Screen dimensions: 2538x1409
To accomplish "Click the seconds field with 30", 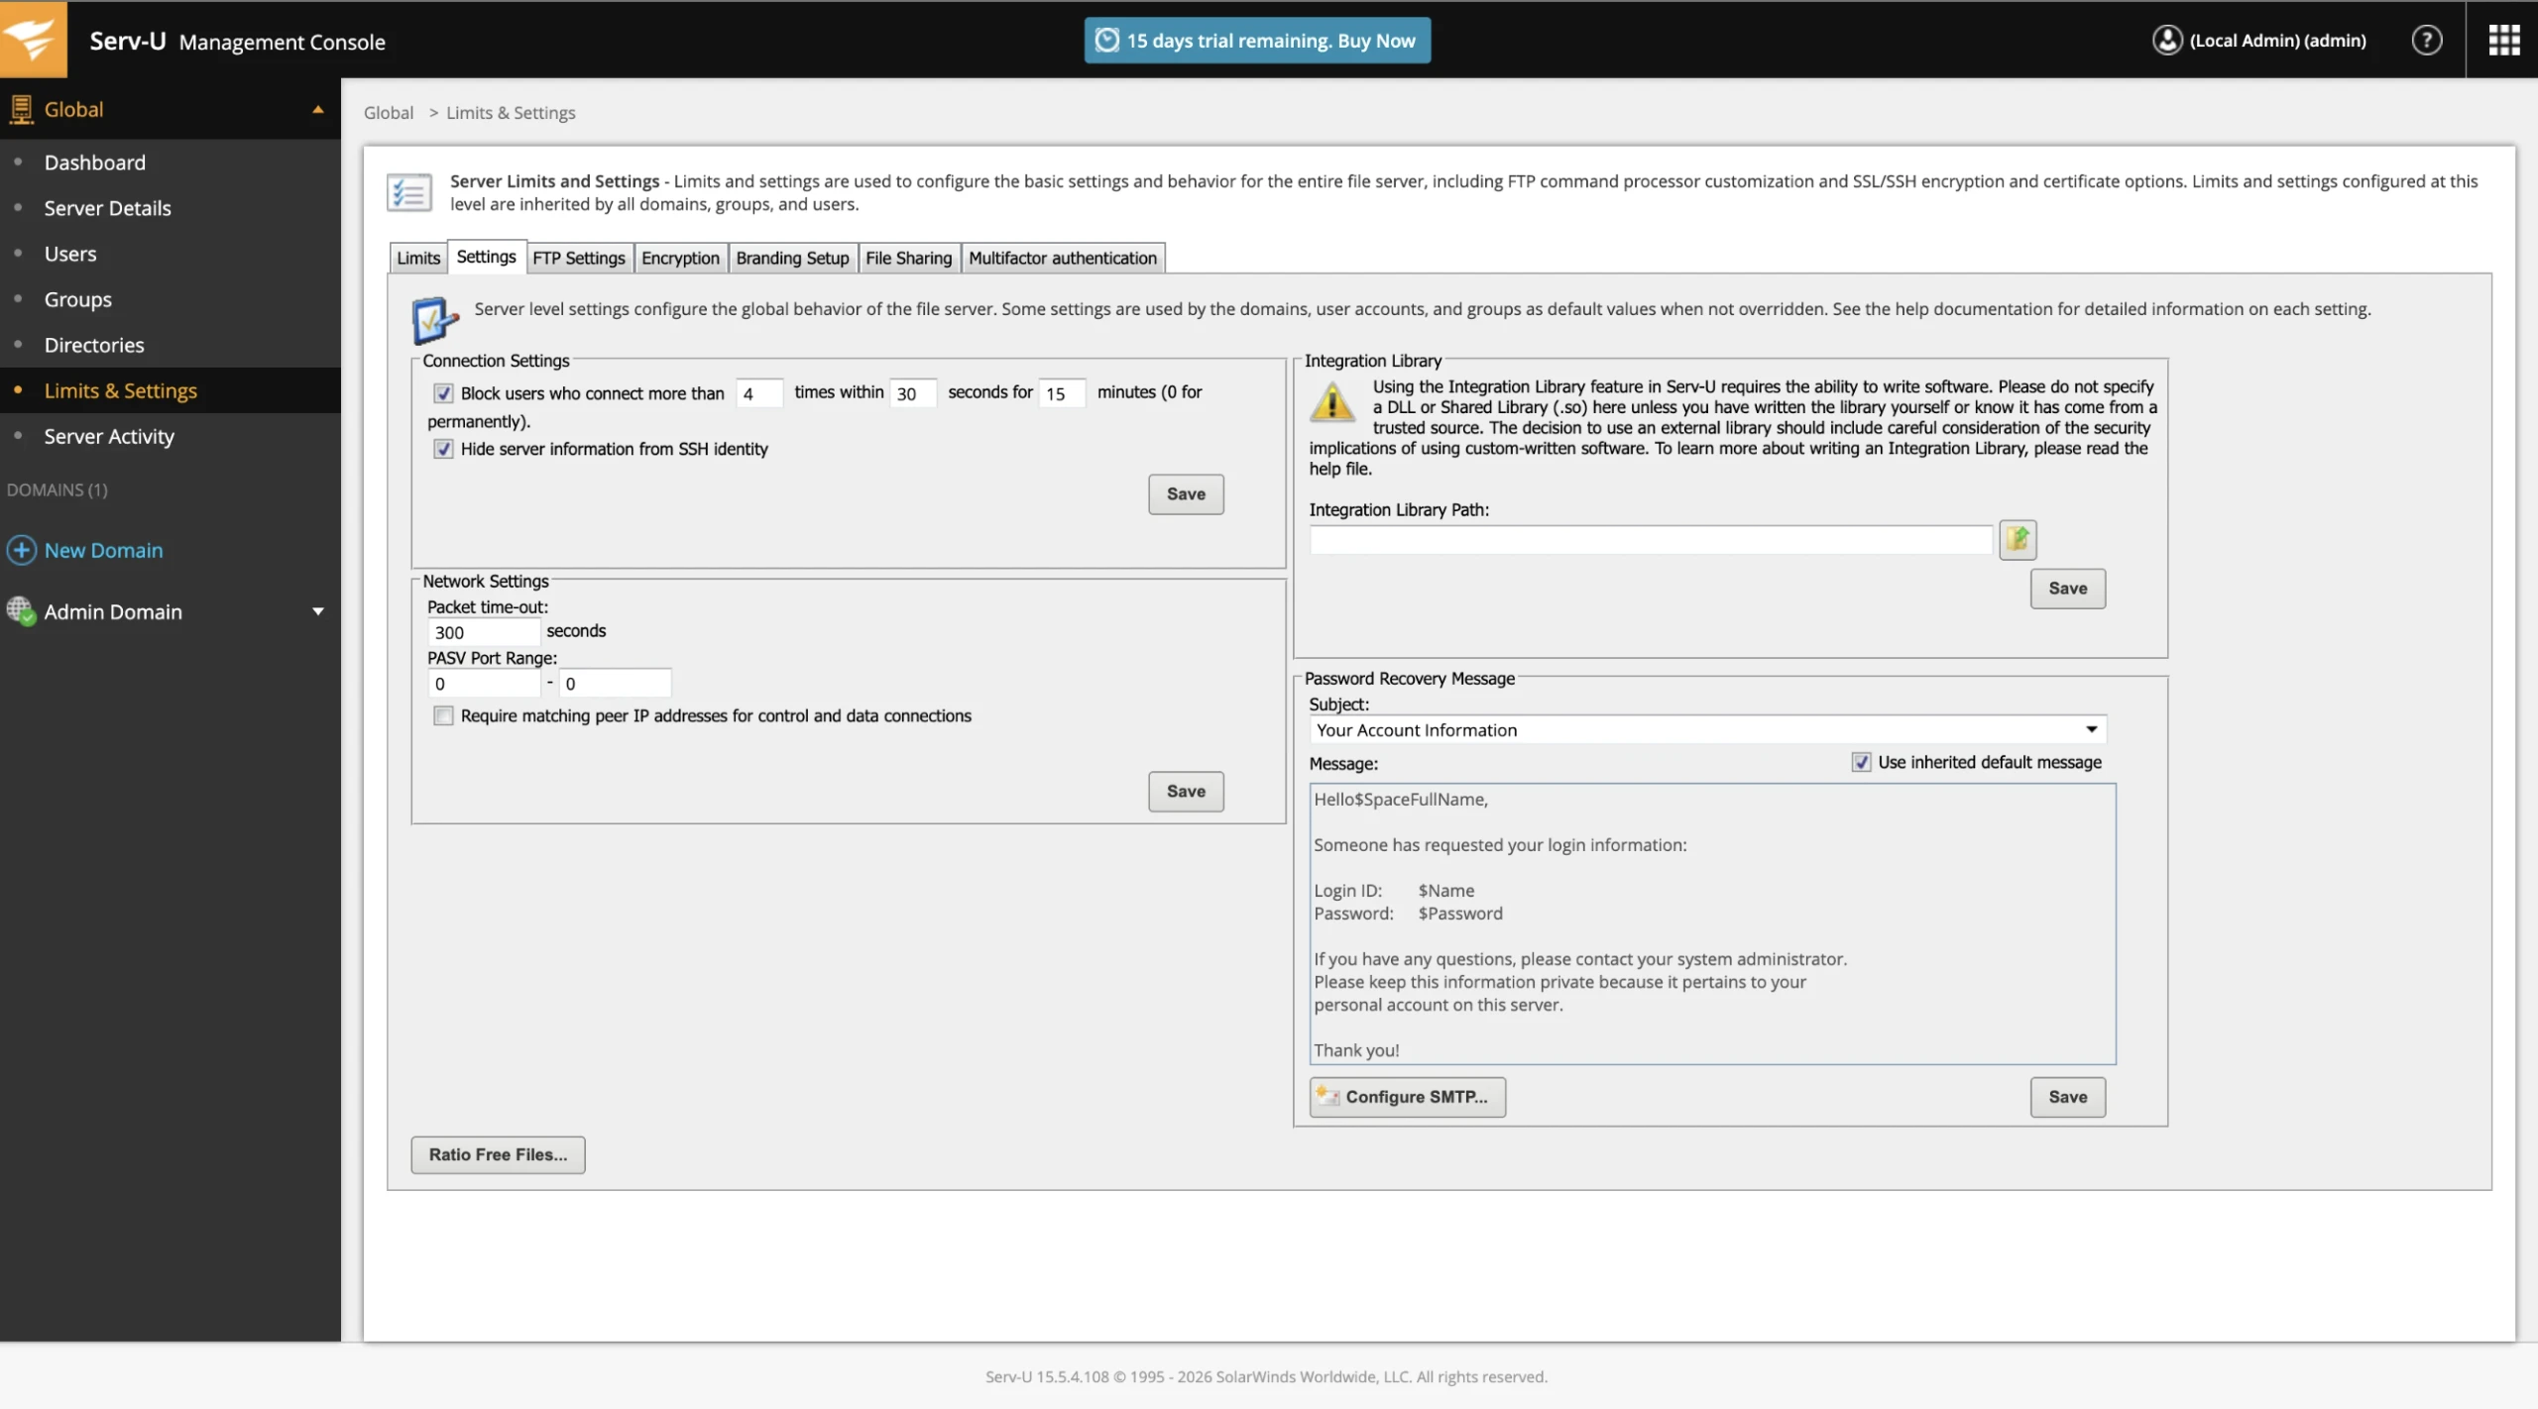I will pyautogui.click(x=913, y=393).
